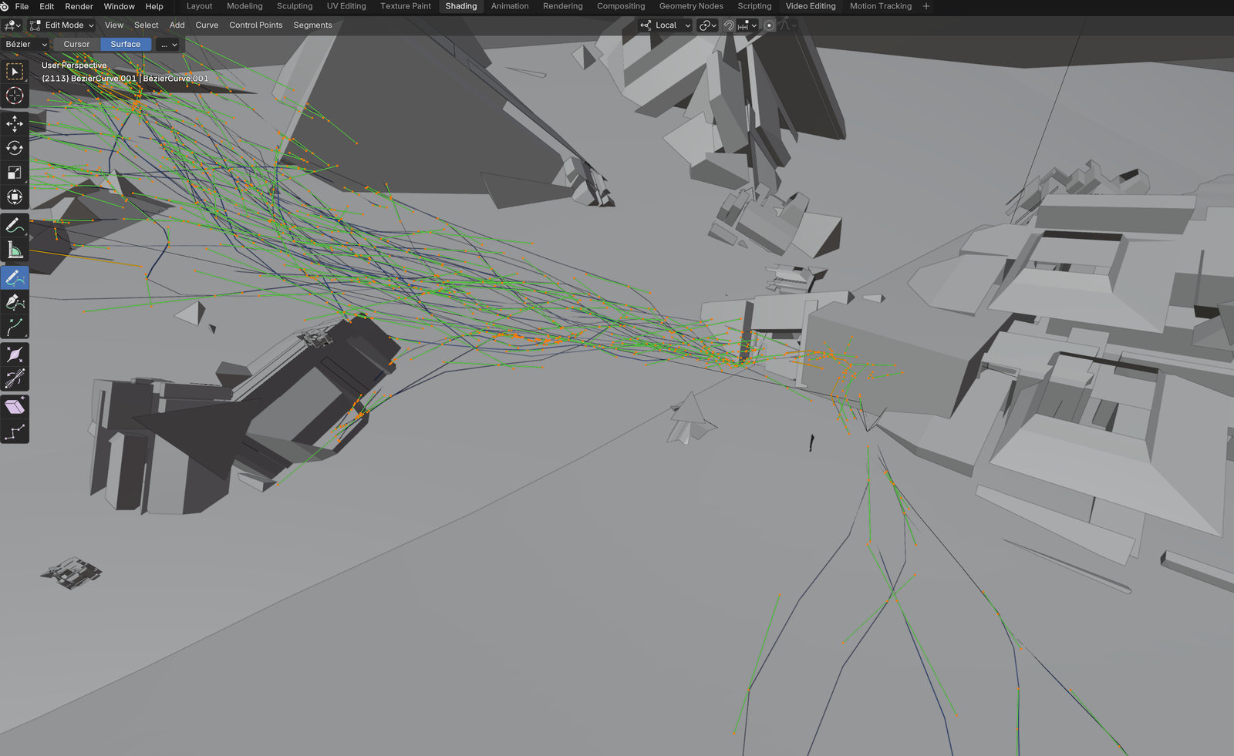The image size is (1234, 756).
Task: Open the Curve menu in header
Action: coord(207,25)
